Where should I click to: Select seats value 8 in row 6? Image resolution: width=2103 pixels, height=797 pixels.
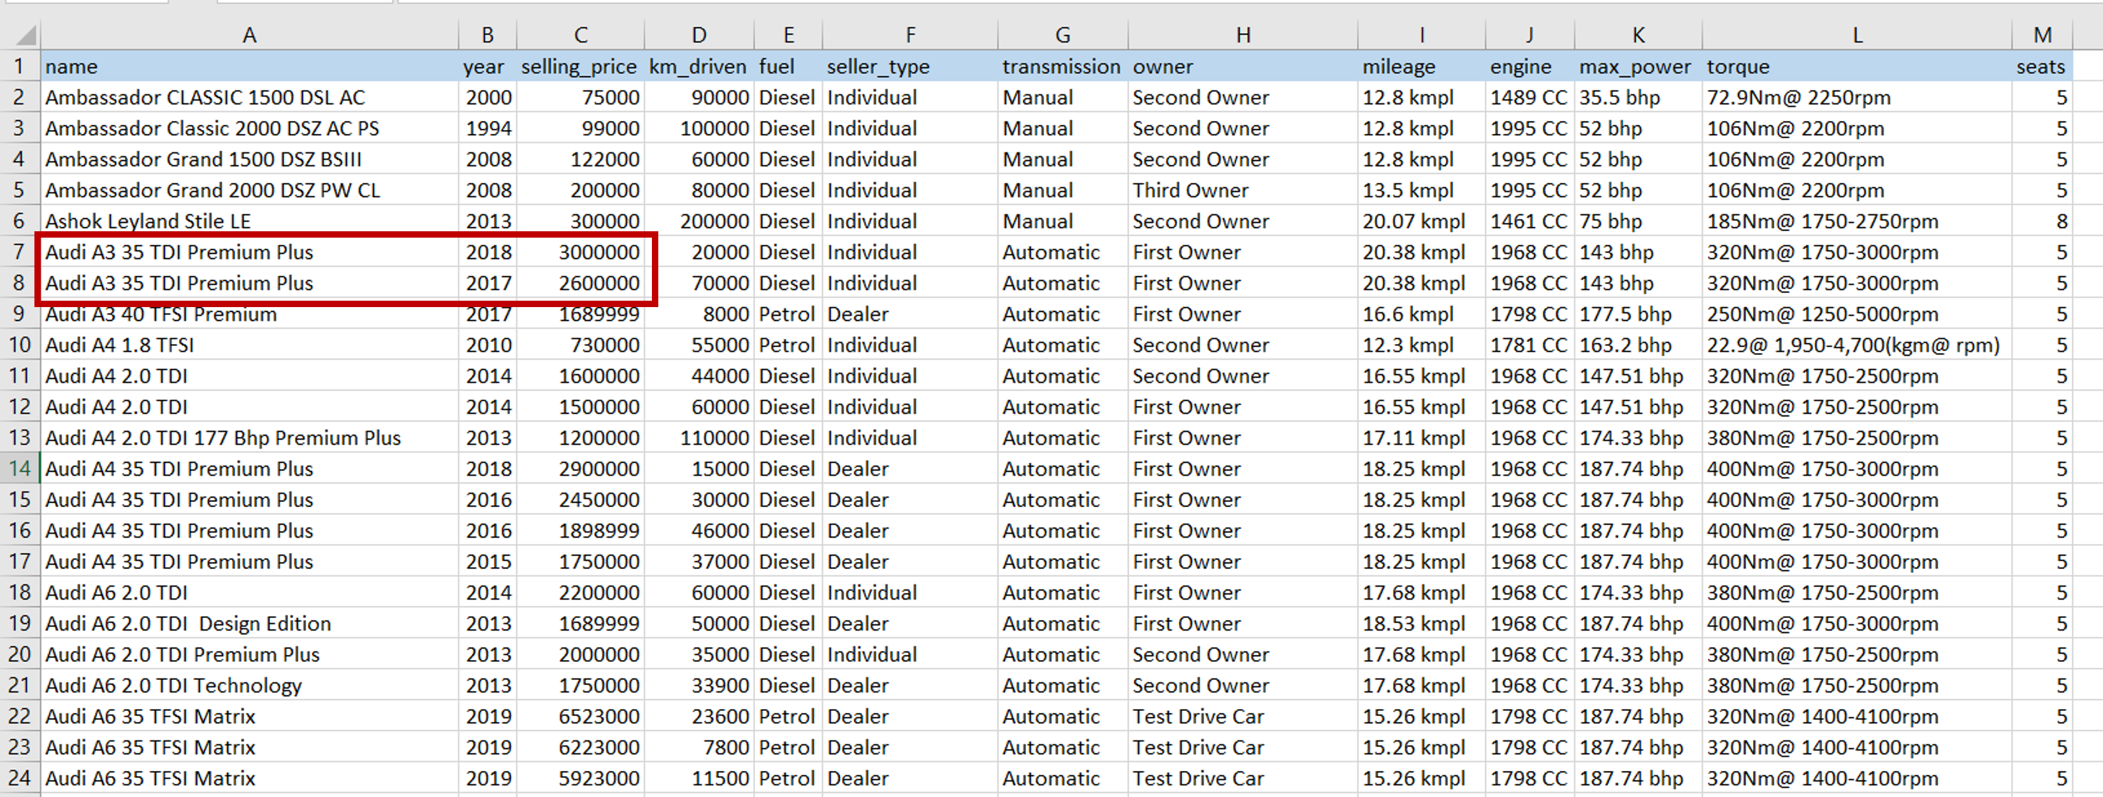click(x=2042, y=221)
